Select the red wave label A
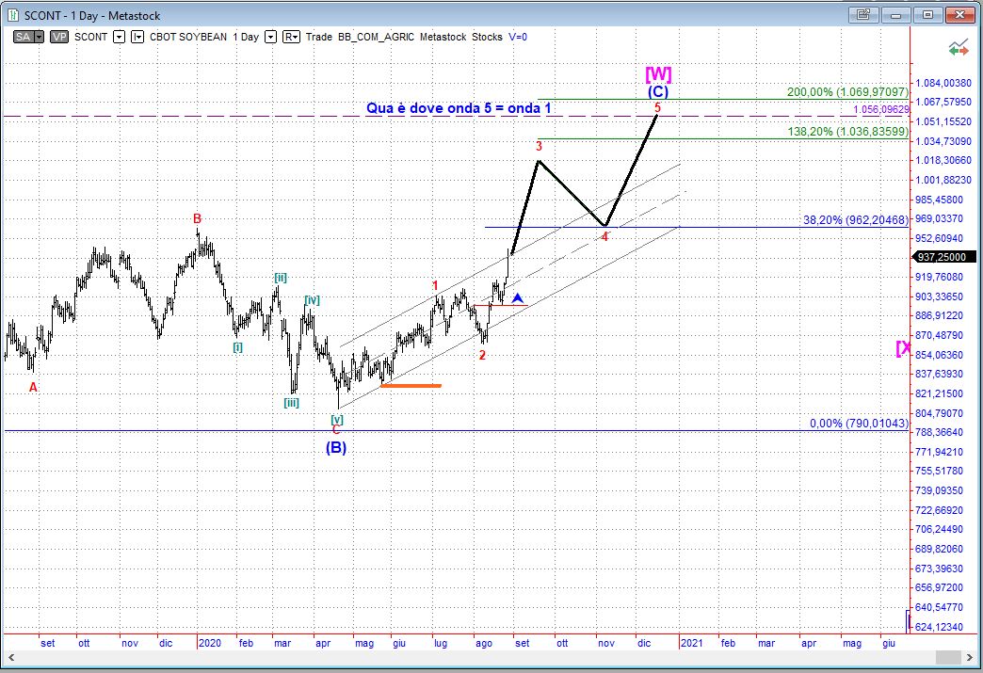This screenshot has width=983, height=673. [x=33, y=387]
